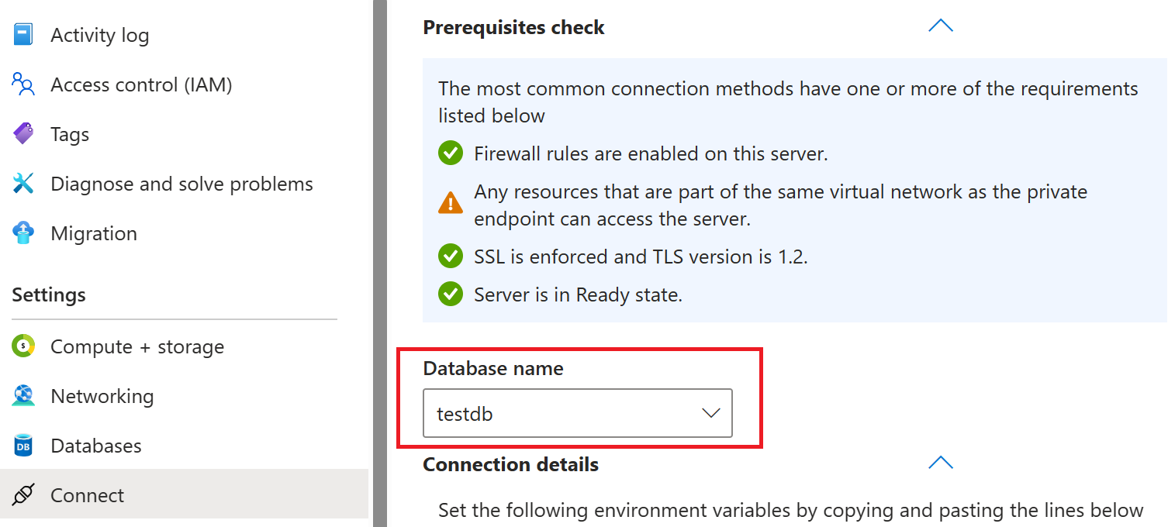
Task: Open the Database name dropdown
Action: pos(577,413)
